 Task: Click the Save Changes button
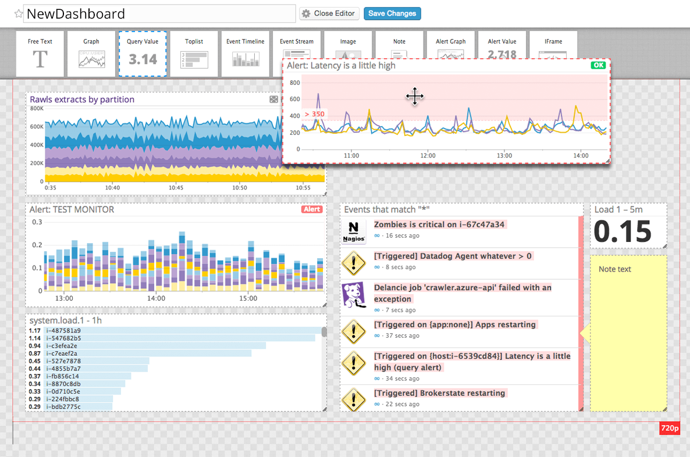[392, 13]
